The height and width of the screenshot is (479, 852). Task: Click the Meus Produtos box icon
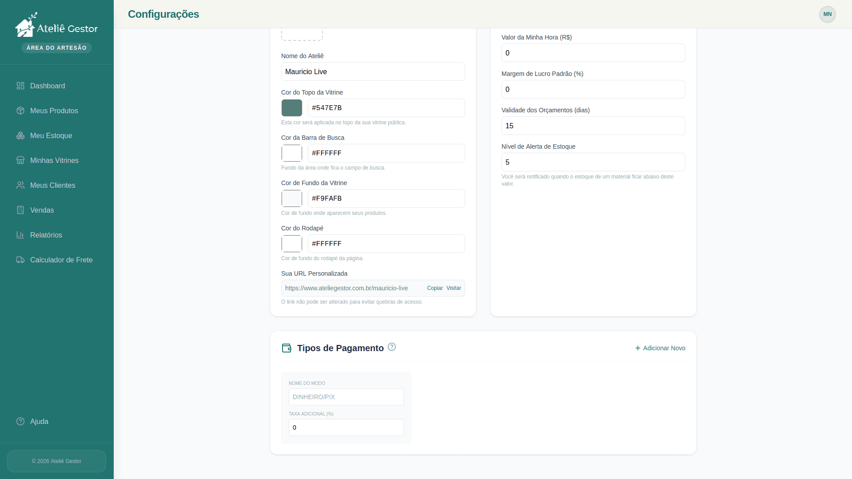click(20, 111)
